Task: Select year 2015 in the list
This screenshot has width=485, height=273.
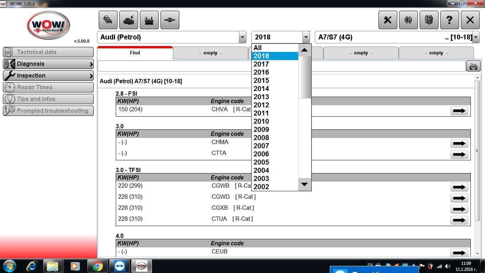Action: (x=275, y=80)
